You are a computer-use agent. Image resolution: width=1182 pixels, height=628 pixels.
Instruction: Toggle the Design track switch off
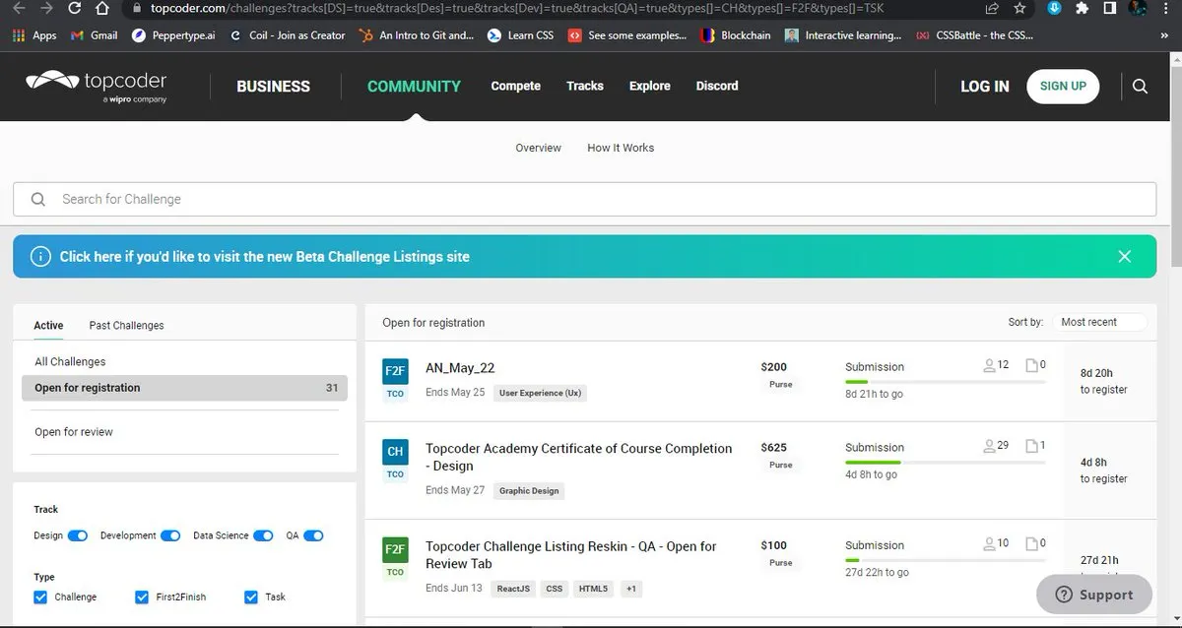[x=80, y=535]
